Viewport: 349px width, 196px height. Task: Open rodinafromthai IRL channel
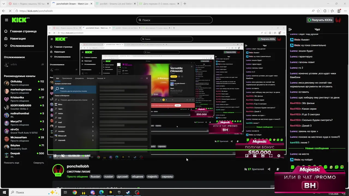pyautogui.click(x=24, y=115)
